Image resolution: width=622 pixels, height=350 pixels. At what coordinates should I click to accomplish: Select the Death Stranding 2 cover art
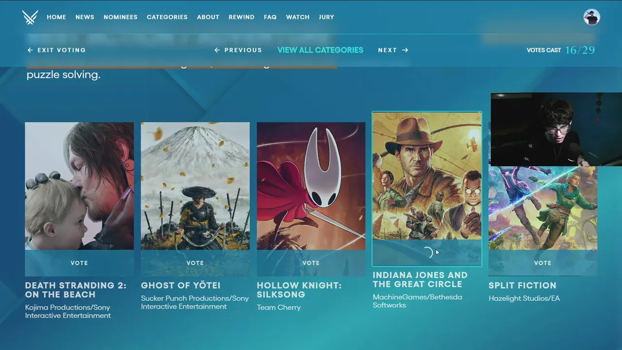point(79,186)
